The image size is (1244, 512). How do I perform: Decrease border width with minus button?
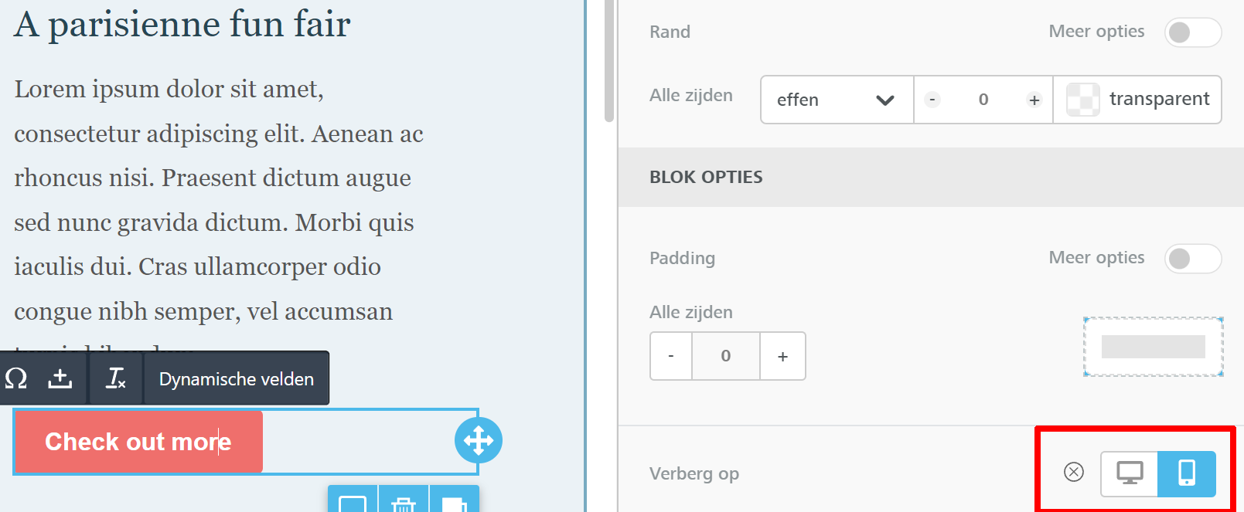pos(932,100)
